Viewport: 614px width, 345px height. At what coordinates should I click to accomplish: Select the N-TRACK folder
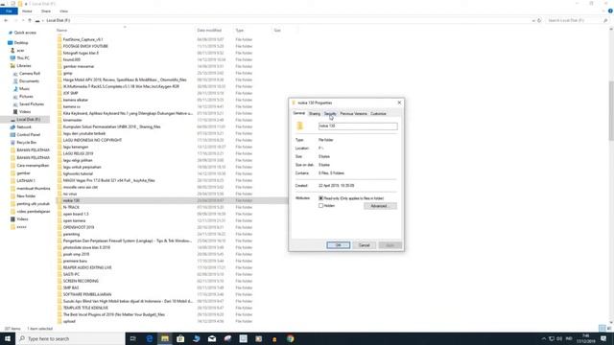(71, 207)
